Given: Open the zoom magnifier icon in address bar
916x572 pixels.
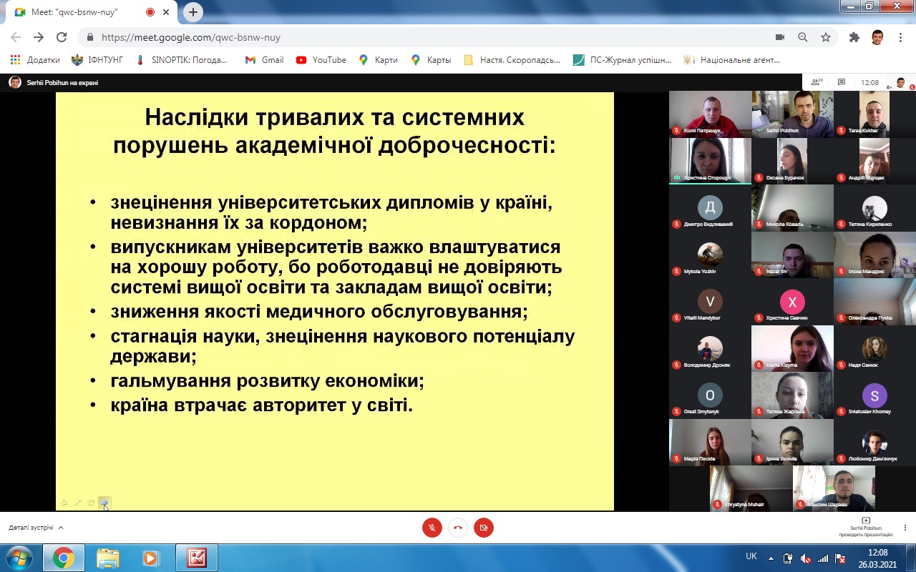Looking at the screenshot, I should point(803,37).
